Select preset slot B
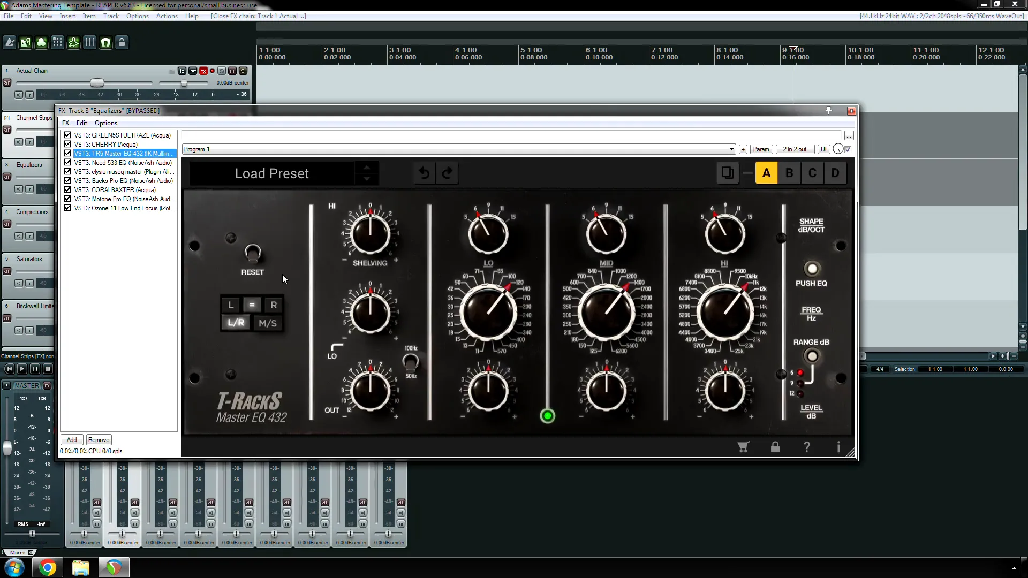The image size is (1028, 578). pyautogui.click(x=789, y=173)
